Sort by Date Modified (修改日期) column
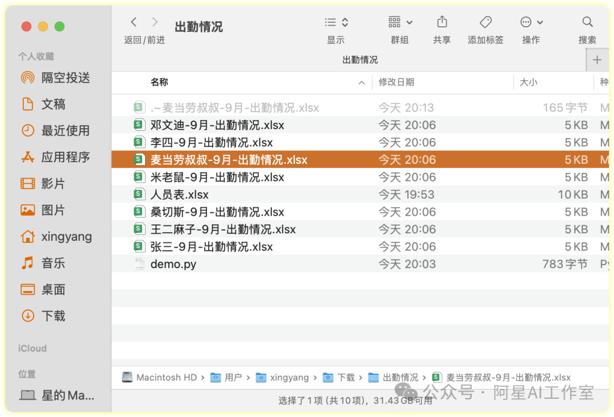This screenshot has width=614, height=417. tap(396, 82)
